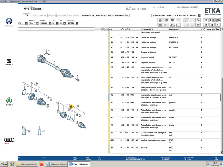Open the Pièces normalisées tab
The width and height of the screenshot is (223, 167).
[118, 15]
